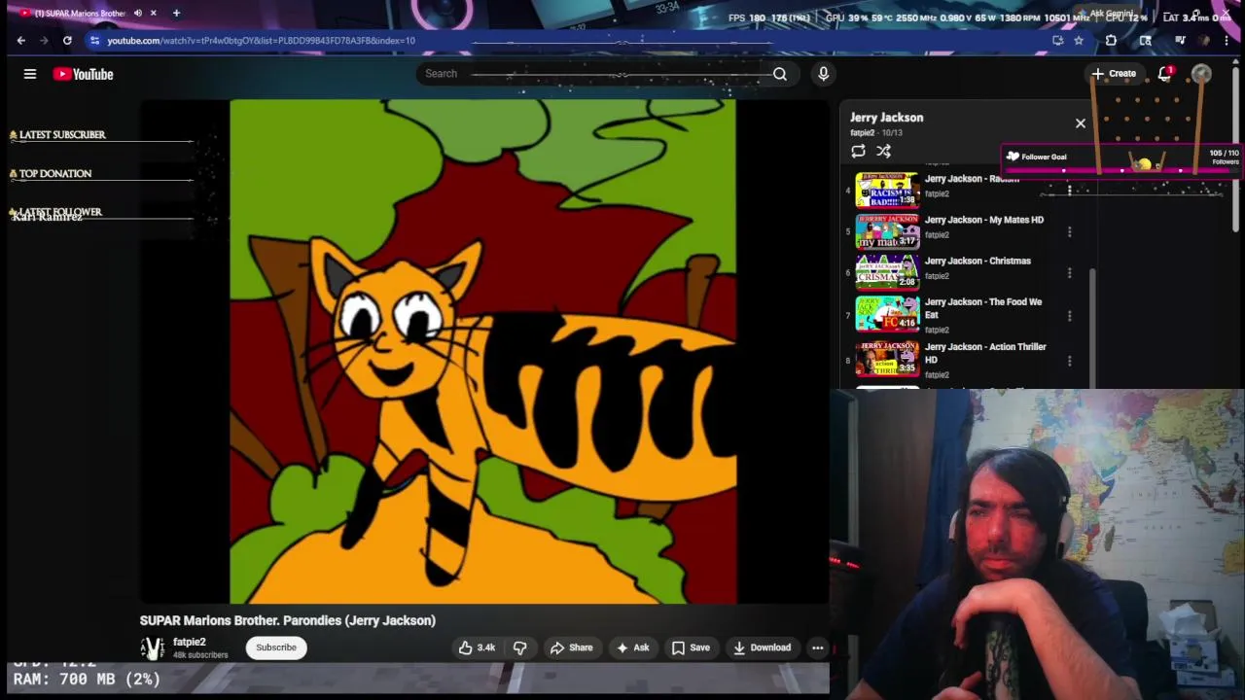Click the 48k subscribers text

(x=200, y=655)
